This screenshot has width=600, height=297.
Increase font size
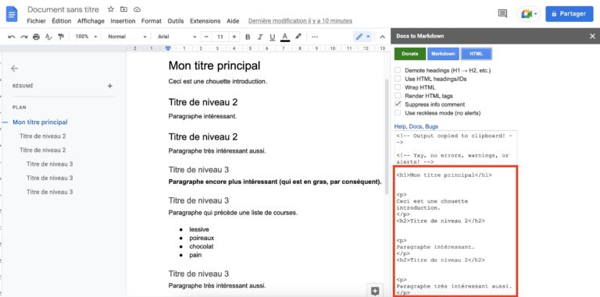(234, 37)
